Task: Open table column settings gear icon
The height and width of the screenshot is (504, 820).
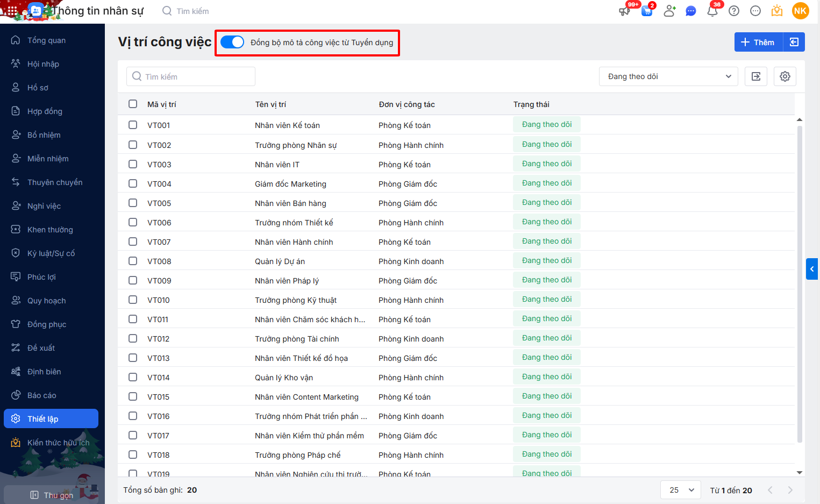Action: [x=785, y=76]
